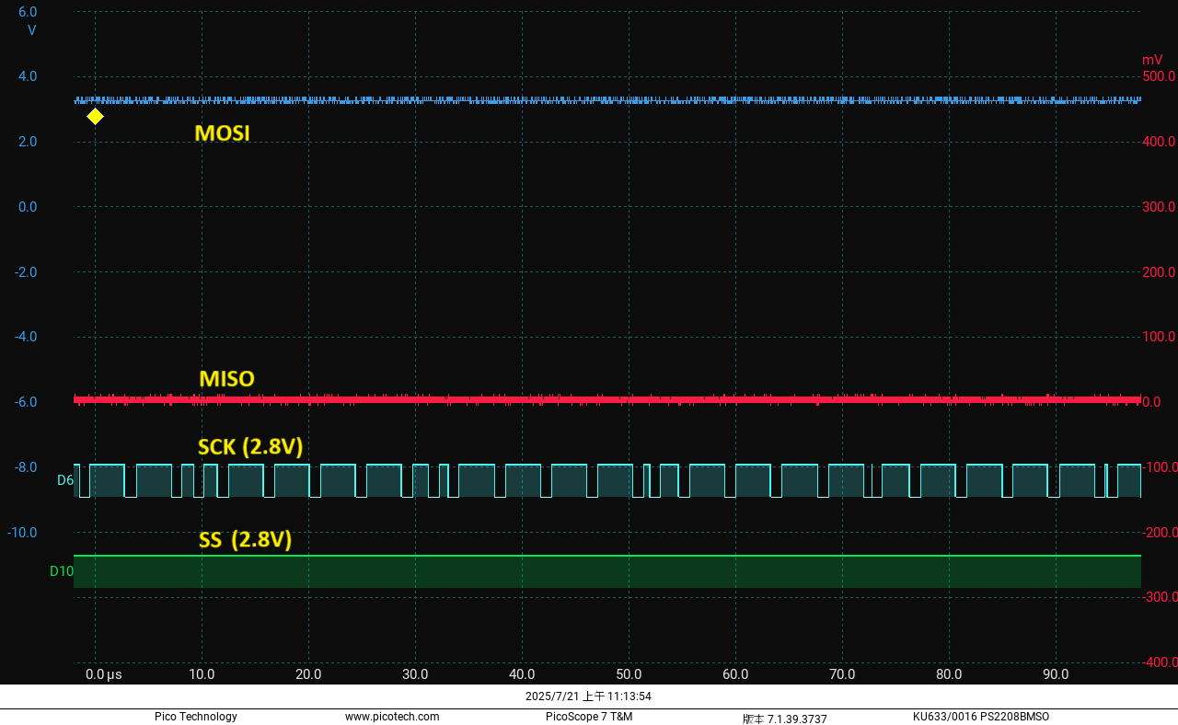
Task: Click the blue 6.0 axis value
Action: coord(28,12)
